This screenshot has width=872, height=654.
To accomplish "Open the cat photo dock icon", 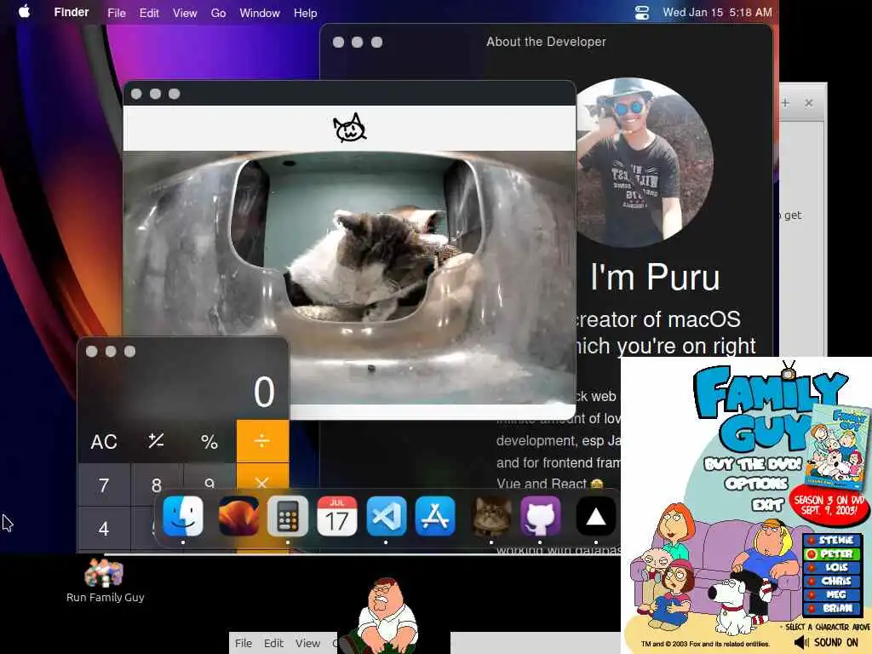I will [491, 517].
